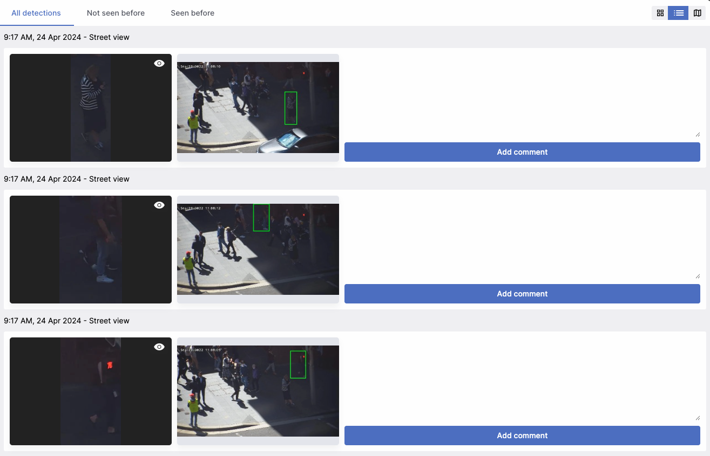The image size is (710, 456).
Task: Click the first 9:17 AM Street view heading
Action: click(x=66, y=37)
